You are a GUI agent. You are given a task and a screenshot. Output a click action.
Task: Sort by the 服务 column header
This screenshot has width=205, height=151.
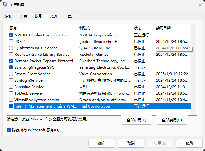(x=42, y=28)
